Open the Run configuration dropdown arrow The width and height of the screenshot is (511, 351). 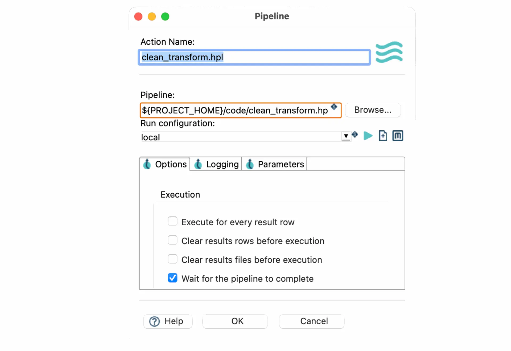(346, 136)
